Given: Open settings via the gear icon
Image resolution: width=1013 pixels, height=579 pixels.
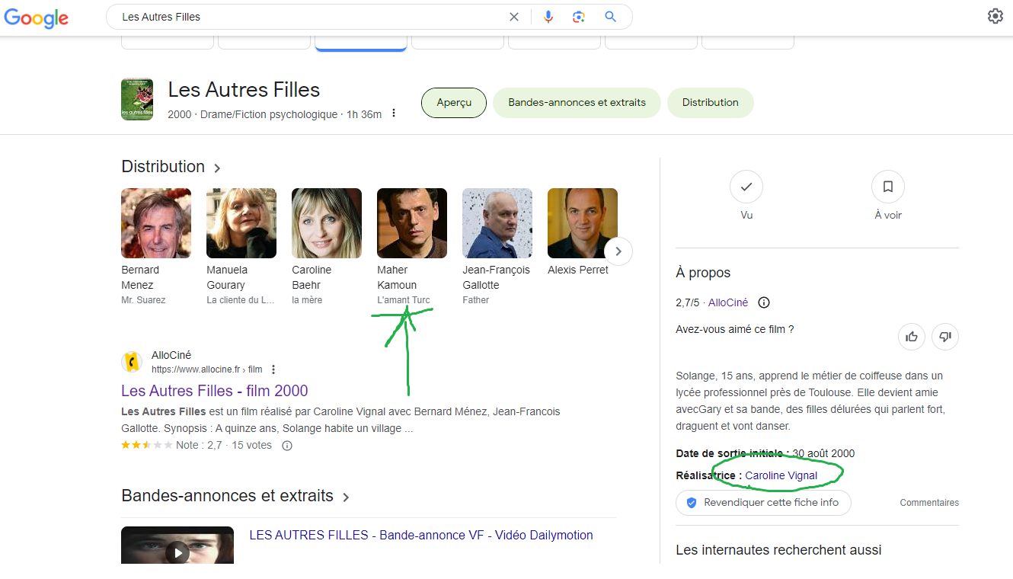Looking at the screenshot, I should [x=995, y=16].
